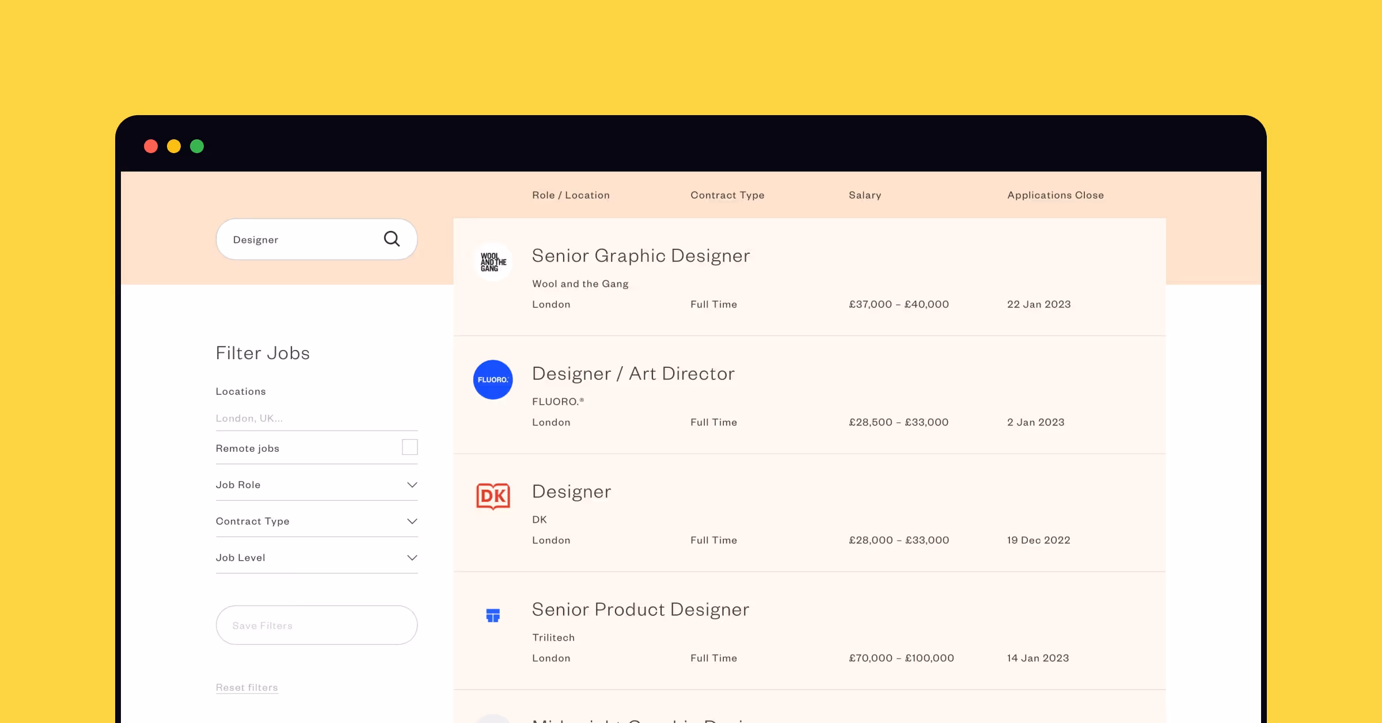Click the red DK publisher logo
The image size is (1382, 723).
pyautogui.click(x=493, y=496)
